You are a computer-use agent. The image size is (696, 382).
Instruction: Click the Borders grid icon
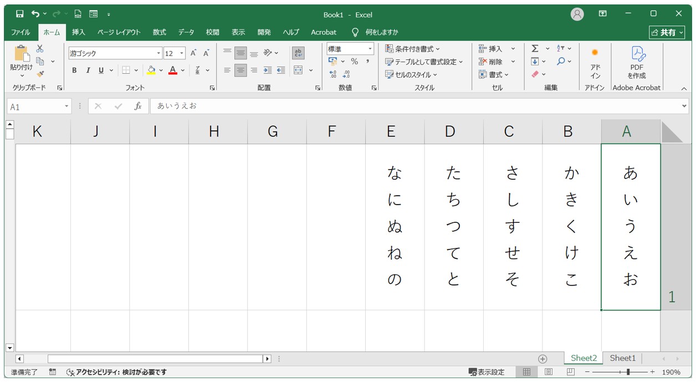tap(126, 70)
